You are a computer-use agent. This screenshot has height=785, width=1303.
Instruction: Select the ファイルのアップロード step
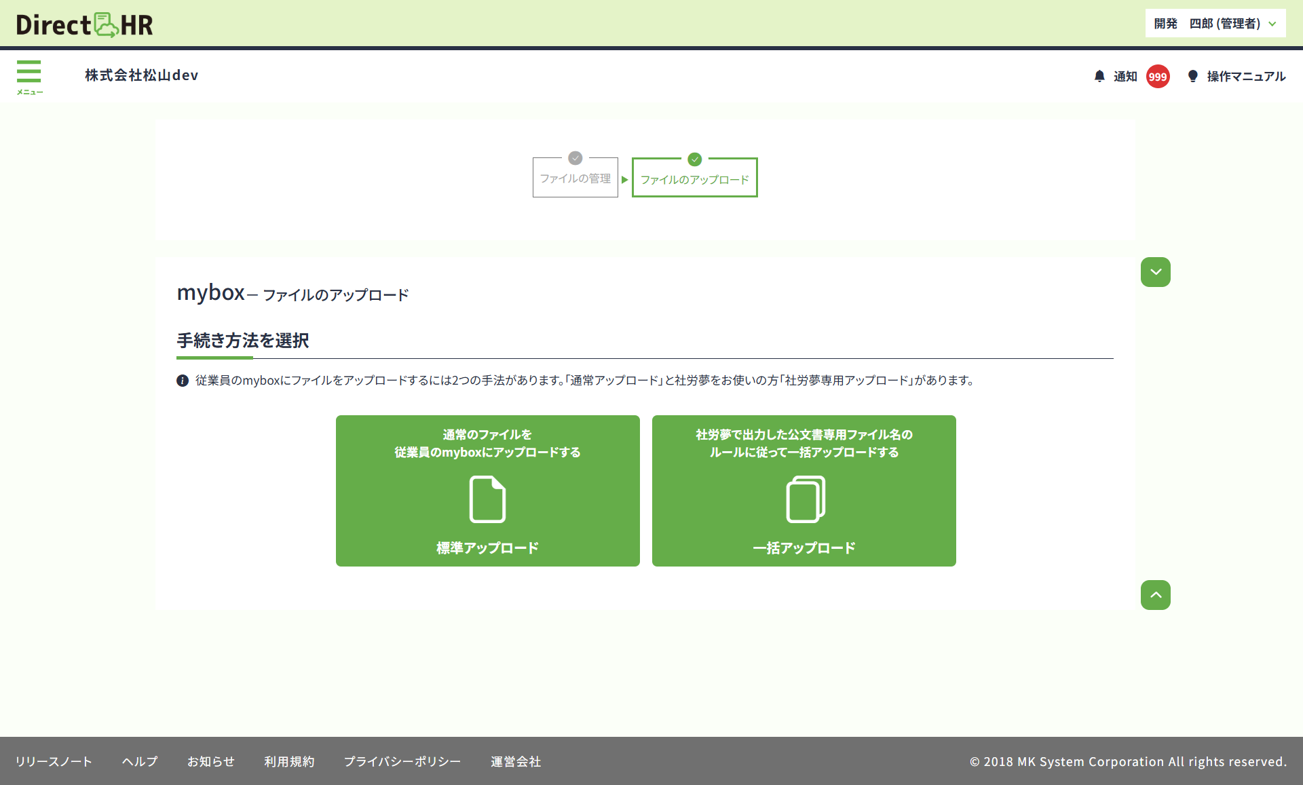click(x=694, y=179)
